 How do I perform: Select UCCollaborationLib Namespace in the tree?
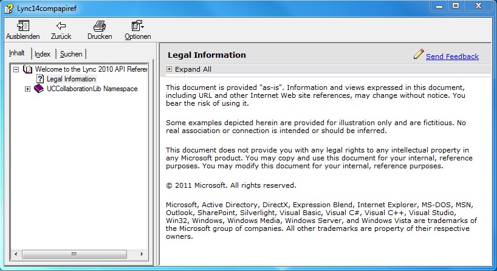[x=92, y=89]
